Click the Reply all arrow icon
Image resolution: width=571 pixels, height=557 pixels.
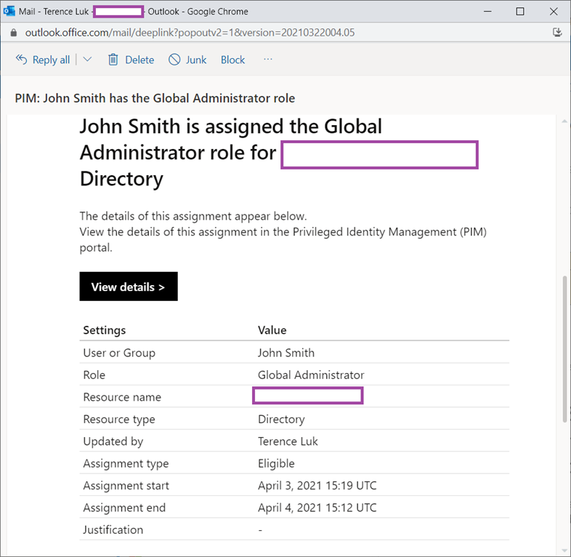point(22,60)
